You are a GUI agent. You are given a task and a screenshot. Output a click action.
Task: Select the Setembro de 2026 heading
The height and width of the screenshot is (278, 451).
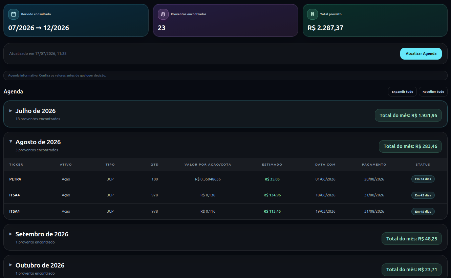point(42,234)
